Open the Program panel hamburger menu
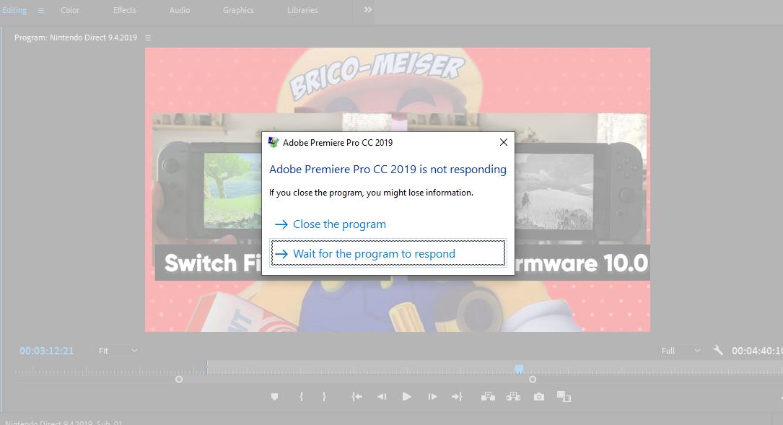Image resolution: width=783 pixels, height=425 pixels. (148, 38)
